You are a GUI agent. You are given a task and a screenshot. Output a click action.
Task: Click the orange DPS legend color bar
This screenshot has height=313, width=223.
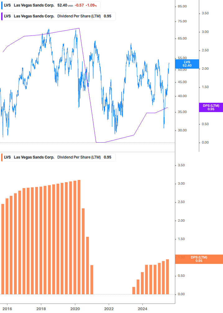(x=2, y=157)
